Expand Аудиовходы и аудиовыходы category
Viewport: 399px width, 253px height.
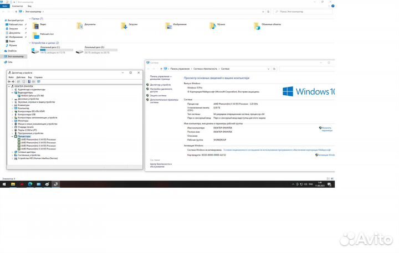[x=12, y=90]
